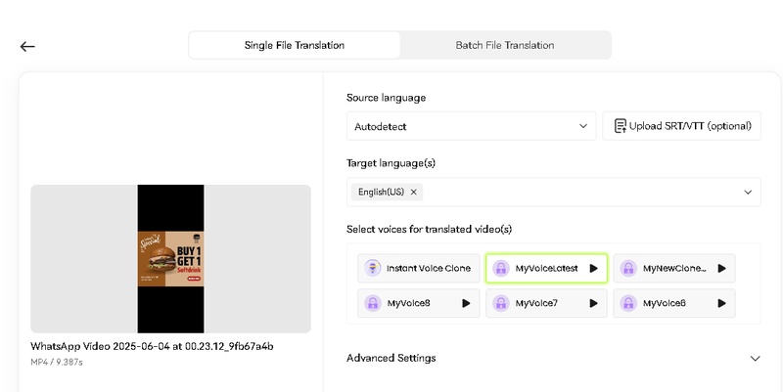Play the MyVoice6 voice preview
Screen dimensions: 783x392
[x=721, y=303]
